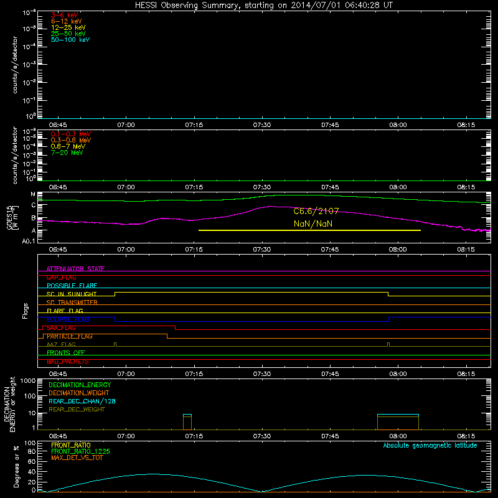The height and width of the screenshot is (498, 498).
Task: Click the SAA_FLAG label
Action: pos(61,328)
